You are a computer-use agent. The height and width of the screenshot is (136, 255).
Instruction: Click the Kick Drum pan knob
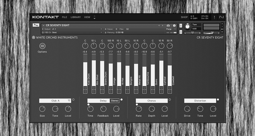pyautogui.click(x=85, y=46)
